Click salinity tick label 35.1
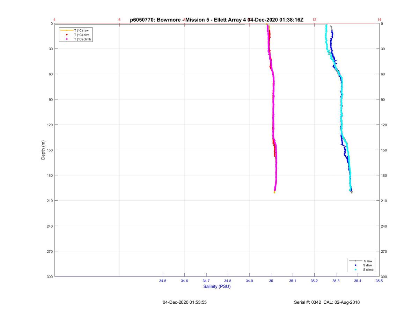Image resolution: width=419 pixels, height=311 pixels. pyautogui.click(x=293, y=281)
